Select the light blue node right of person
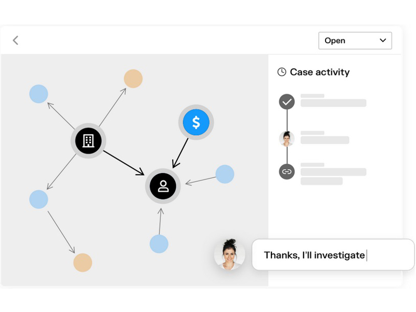The width and height of the screenshot is (416, 312). coord(225,174)
